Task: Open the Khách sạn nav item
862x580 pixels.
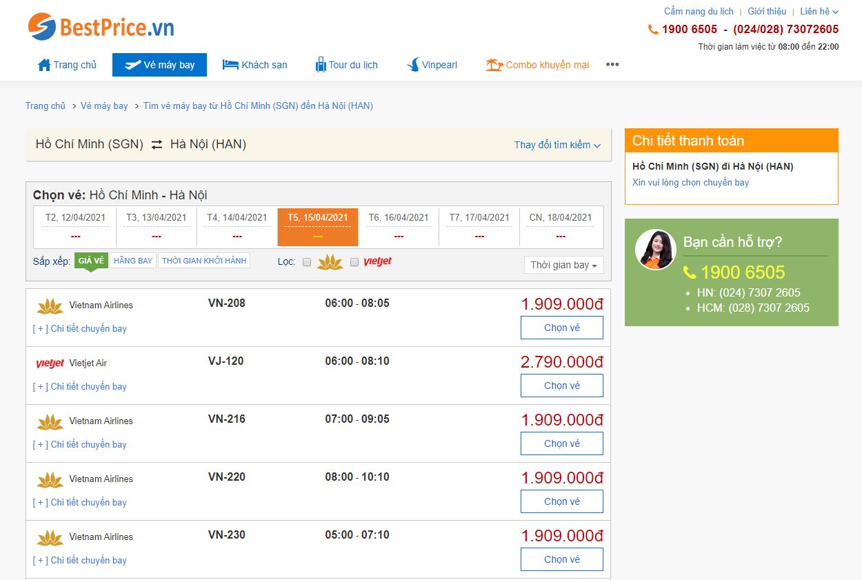Action: pyautogui.click(x=254, y=65)
